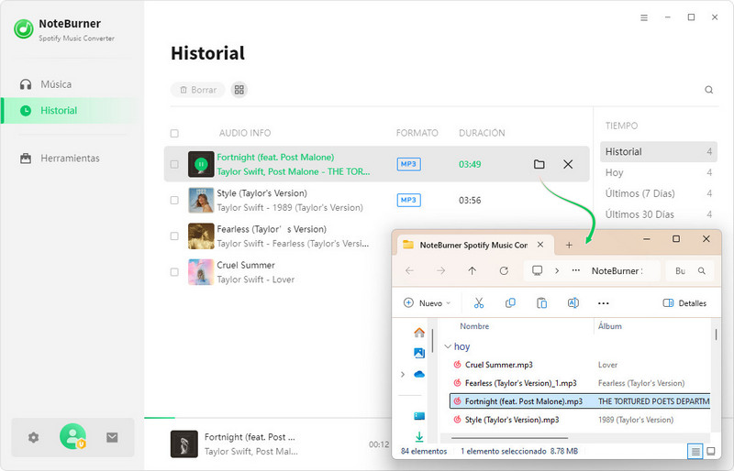Click the address bar ellipsis for hidden path
Screen dimensions: 734x471
click(x=576, y=270)
